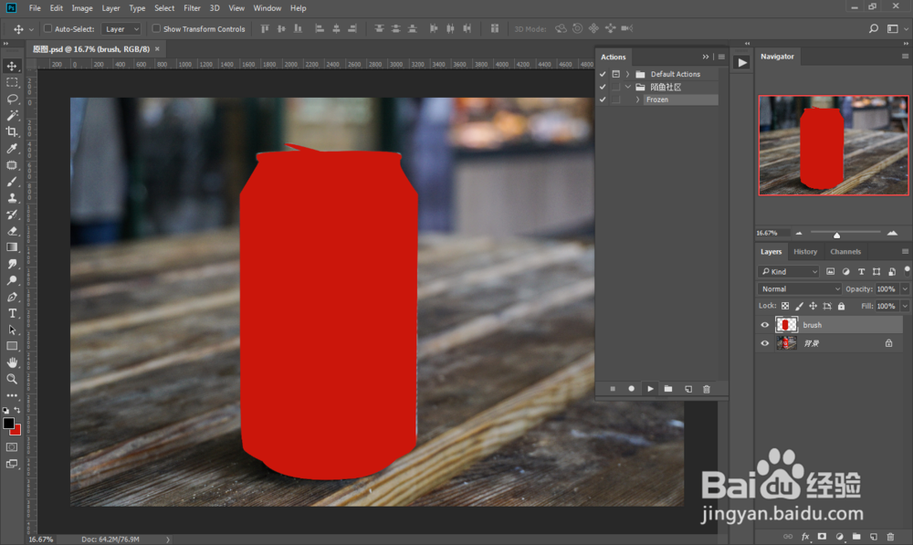This screenshot has height=545, width=913.
Task: Pick the Horizontal Type tool
Action: pyautogui.click(x=13, y=313)
